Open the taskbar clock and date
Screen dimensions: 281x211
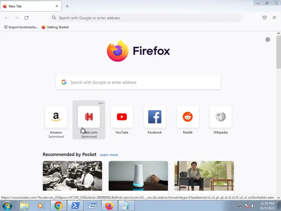[267, 206]
